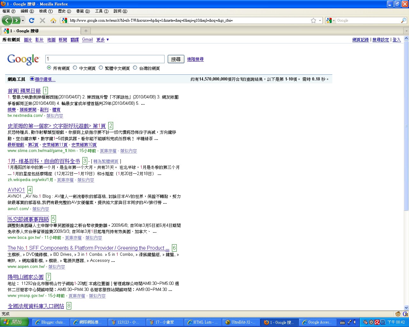Stop loading the page
This screenshot has width=409, height=327.
point(42,20)
